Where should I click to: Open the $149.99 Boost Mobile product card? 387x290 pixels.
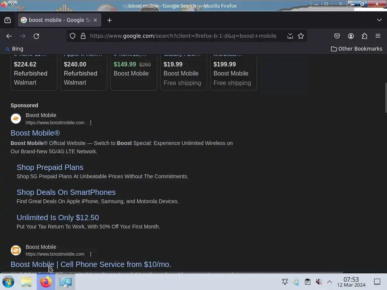134,72
